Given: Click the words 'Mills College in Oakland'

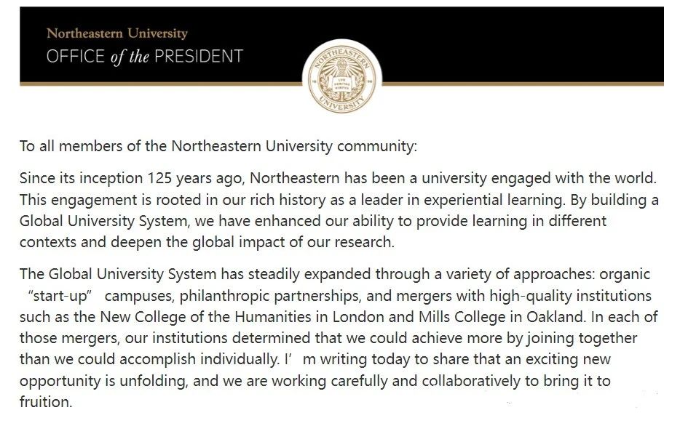Looking at the screenshot, I should click(x=501, y=317).
